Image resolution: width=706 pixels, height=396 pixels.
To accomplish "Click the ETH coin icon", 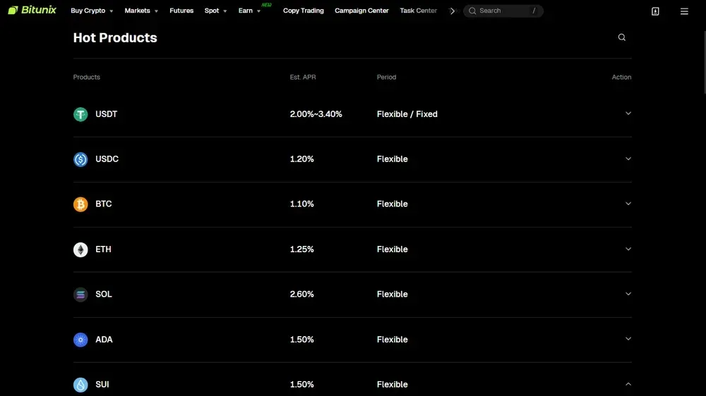I will (80, 249).
